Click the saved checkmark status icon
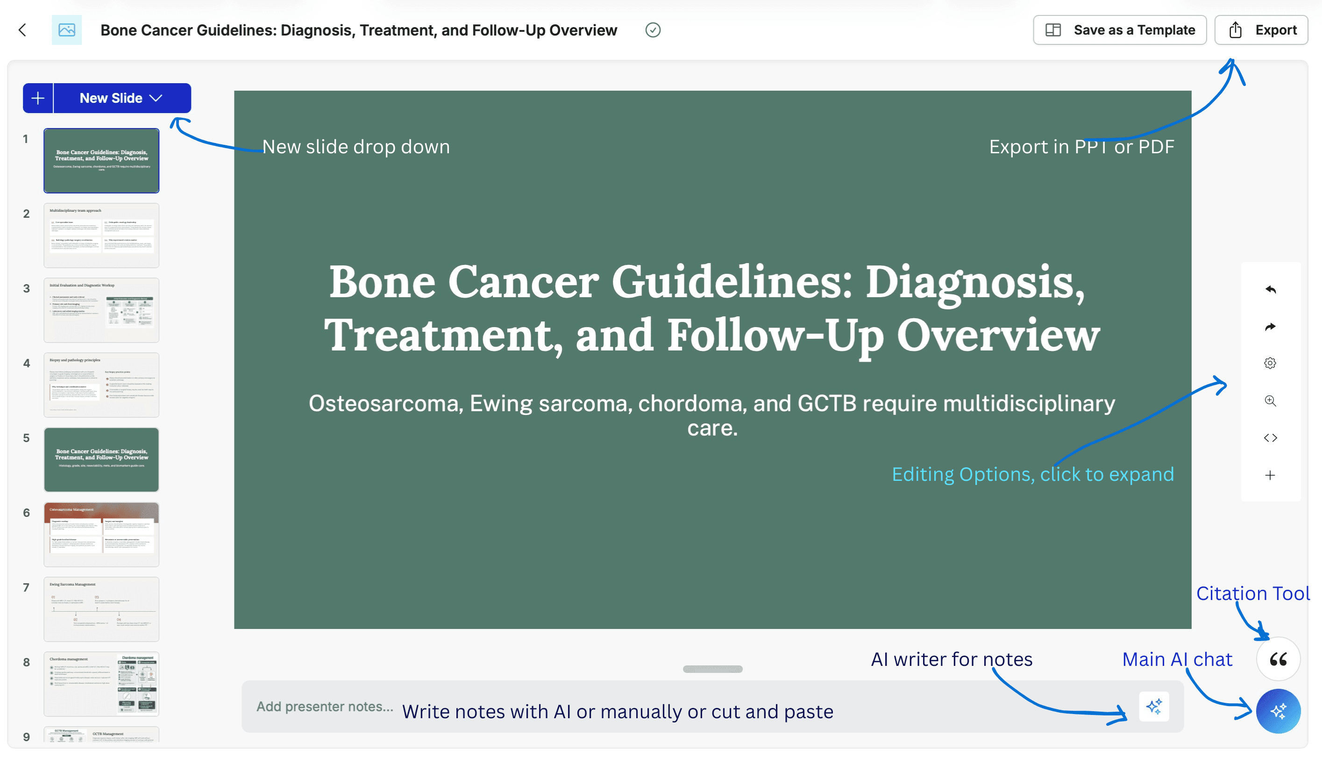This screenshot has height=757, width=1322. coord(653,30)
